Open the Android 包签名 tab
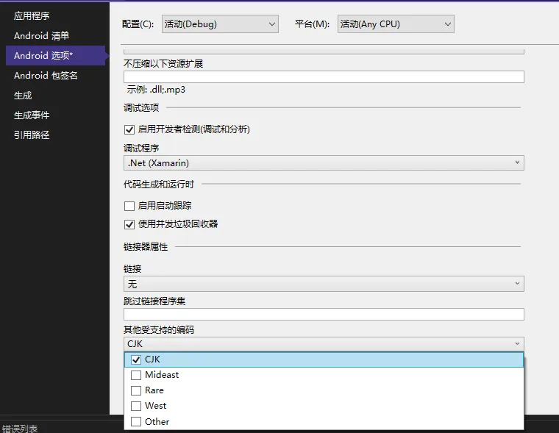The image size is (559, 433). pyautogui.click(x=46, y=76)
